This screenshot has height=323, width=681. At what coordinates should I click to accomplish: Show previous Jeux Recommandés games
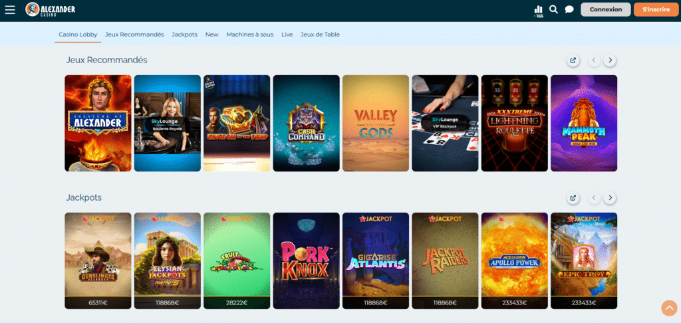click(x=594, y=60)
